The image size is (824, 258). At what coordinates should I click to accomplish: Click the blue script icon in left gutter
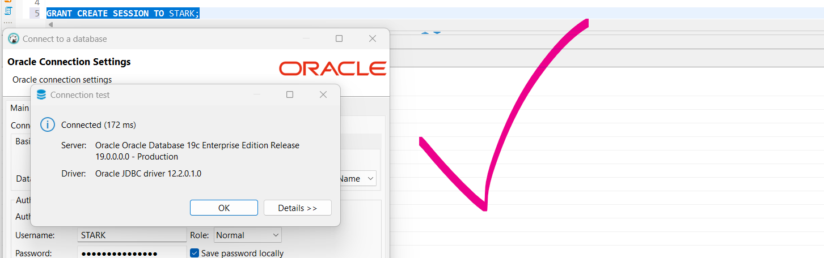8,11
